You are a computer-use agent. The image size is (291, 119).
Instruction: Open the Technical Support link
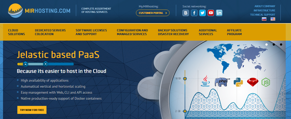tap(262, 15)
